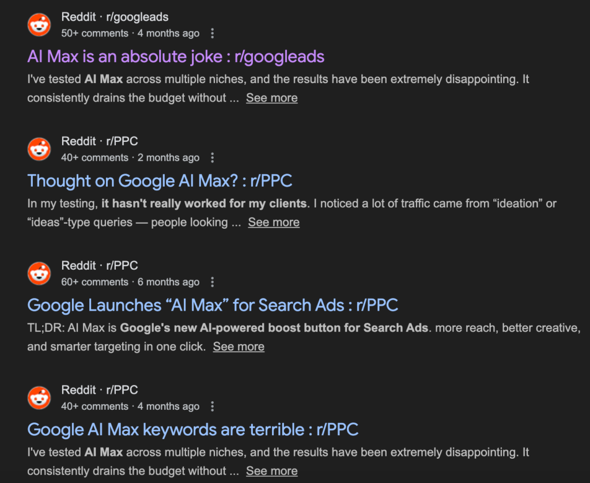The image size is (590, 483).
Task: Open "AI Max is an absolute joke" link
Action: click(x=176, y=56)
